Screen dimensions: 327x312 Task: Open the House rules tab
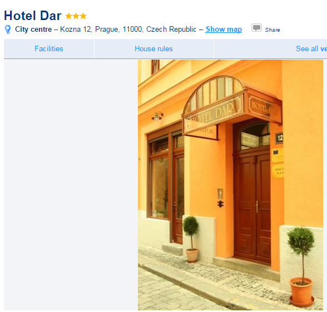154,48
